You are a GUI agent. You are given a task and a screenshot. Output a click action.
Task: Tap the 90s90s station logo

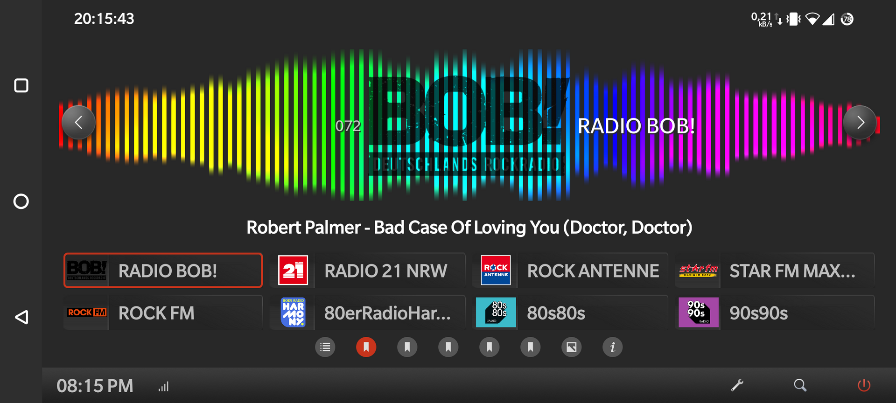[x=698, y=313]
